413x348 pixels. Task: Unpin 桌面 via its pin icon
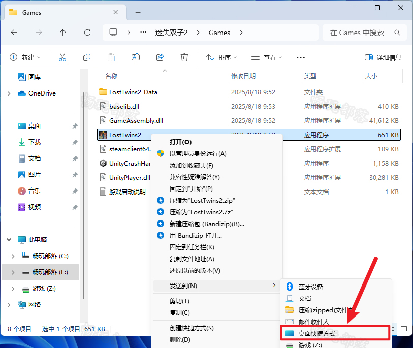[x=75, y=126]
